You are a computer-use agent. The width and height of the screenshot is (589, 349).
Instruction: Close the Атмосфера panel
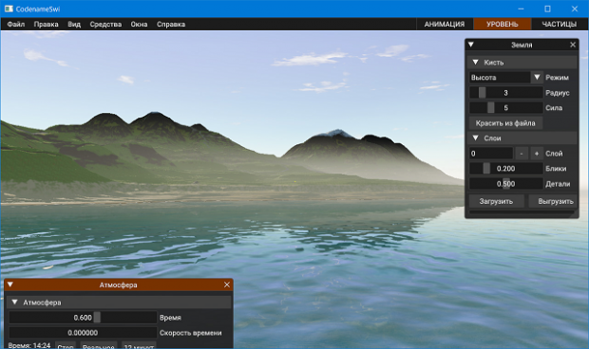tap(227, 285)
